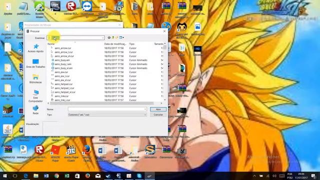Expand the Nome filename dropdown arrow
The width and height of the screenshot is (320, 180).
point(145,109)
